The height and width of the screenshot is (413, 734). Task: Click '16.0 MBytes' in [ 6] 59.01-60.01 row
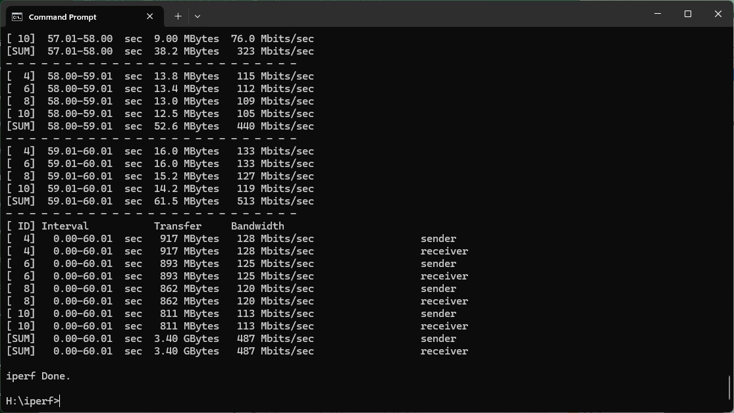186,164
